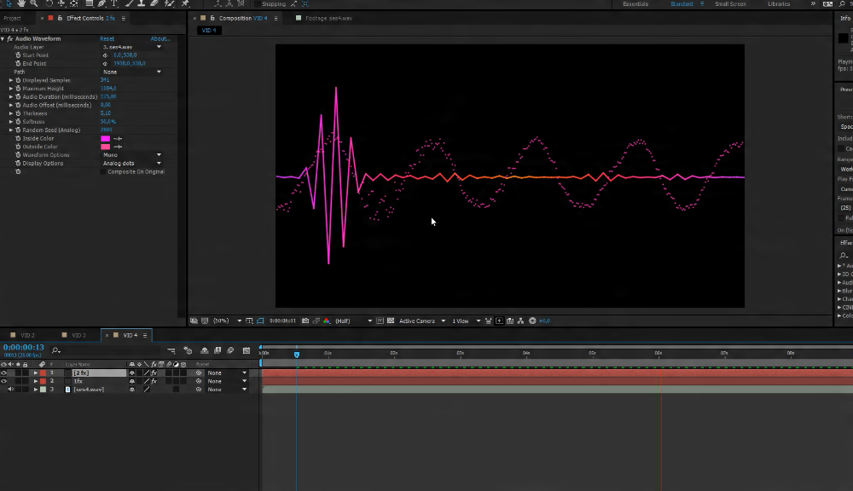Open Display Options dropdown Analog dots

132,163
